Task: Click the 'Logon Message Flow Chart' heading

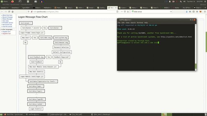Action: (x=33, y=17)
